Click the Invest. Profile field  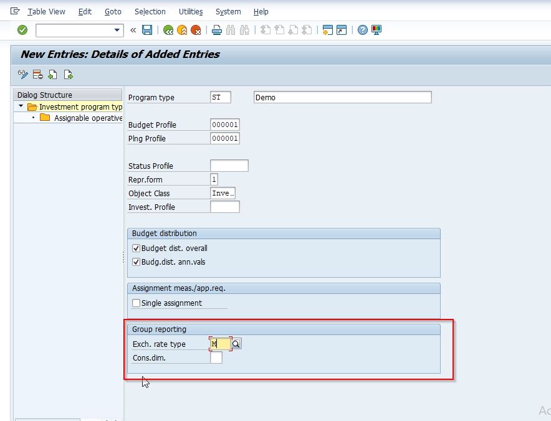(x=225, y=207)
